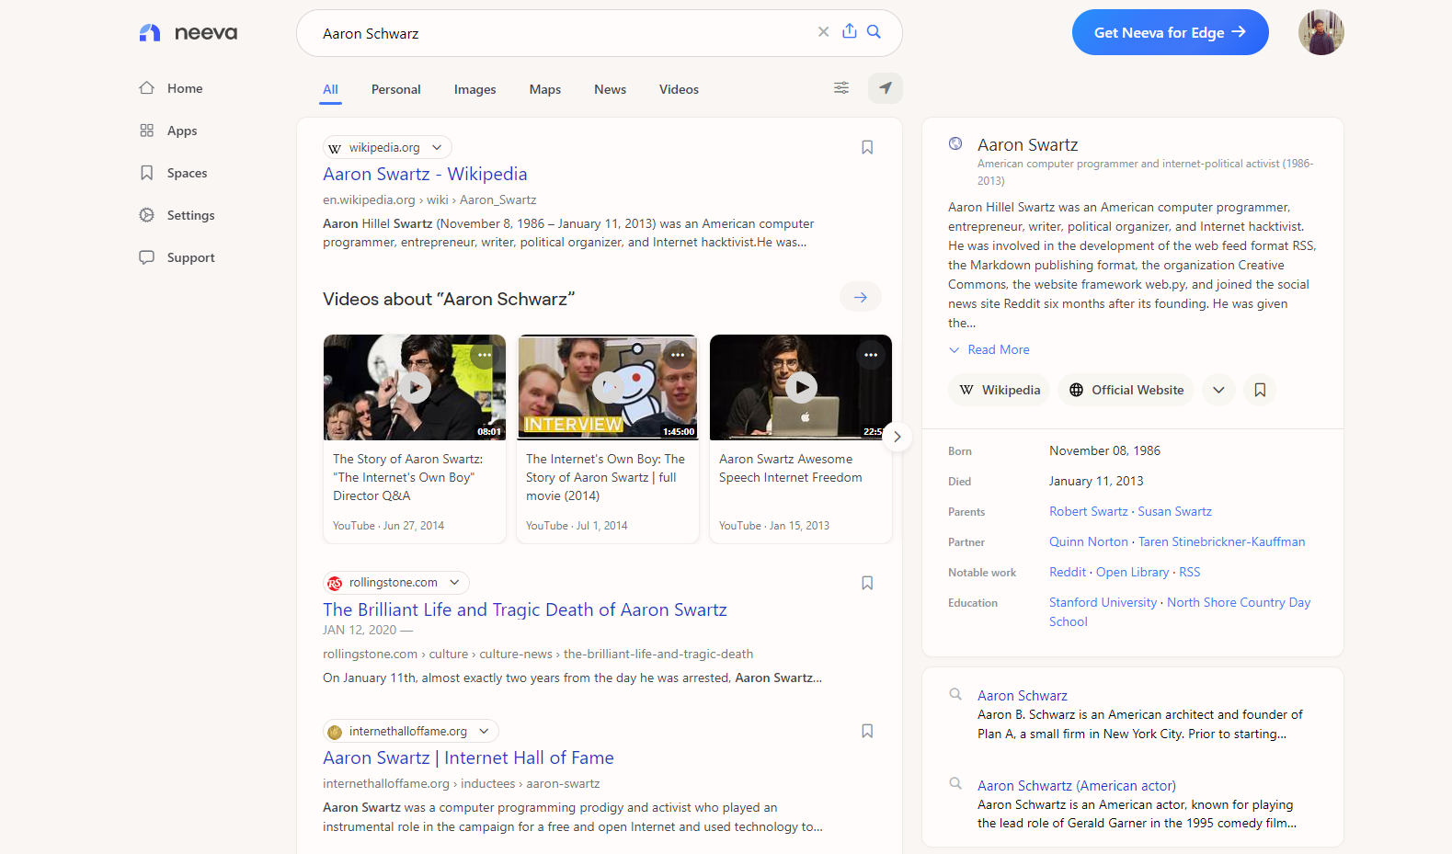
Task: Switch to the Videos tab
Action: click(680, 89)
